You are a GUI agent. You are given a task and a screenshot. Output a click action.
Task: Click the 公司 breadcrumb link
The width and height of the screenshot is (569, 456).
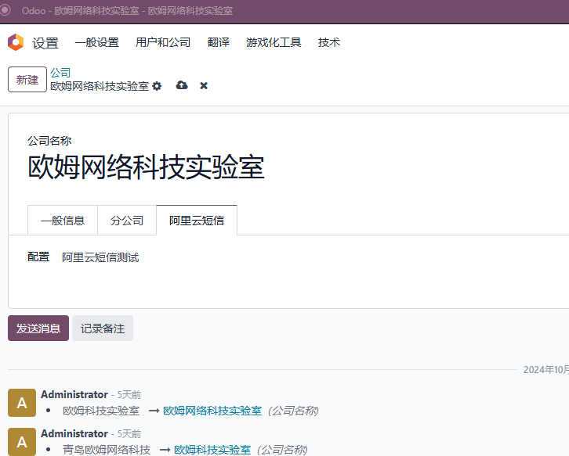(x=60, y=73)
